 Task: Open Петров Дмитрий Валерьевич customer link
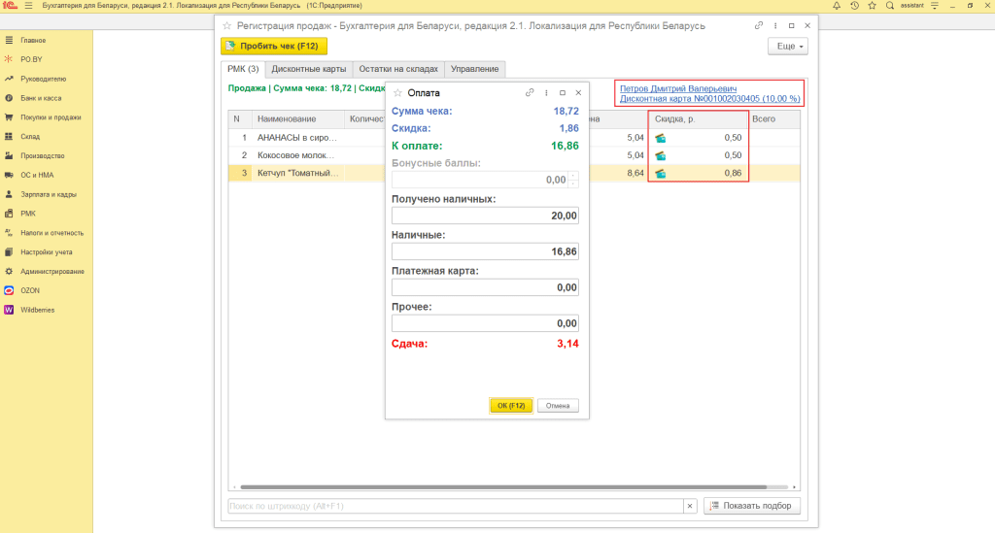[x=675, y=88]
